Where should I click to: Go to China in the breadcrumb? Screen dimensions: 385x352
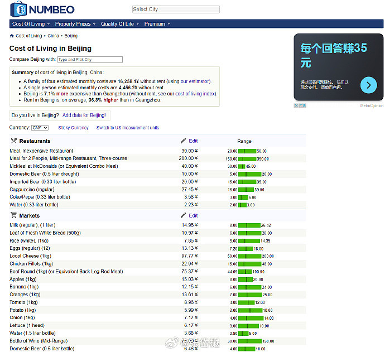(x=53, y=36)
